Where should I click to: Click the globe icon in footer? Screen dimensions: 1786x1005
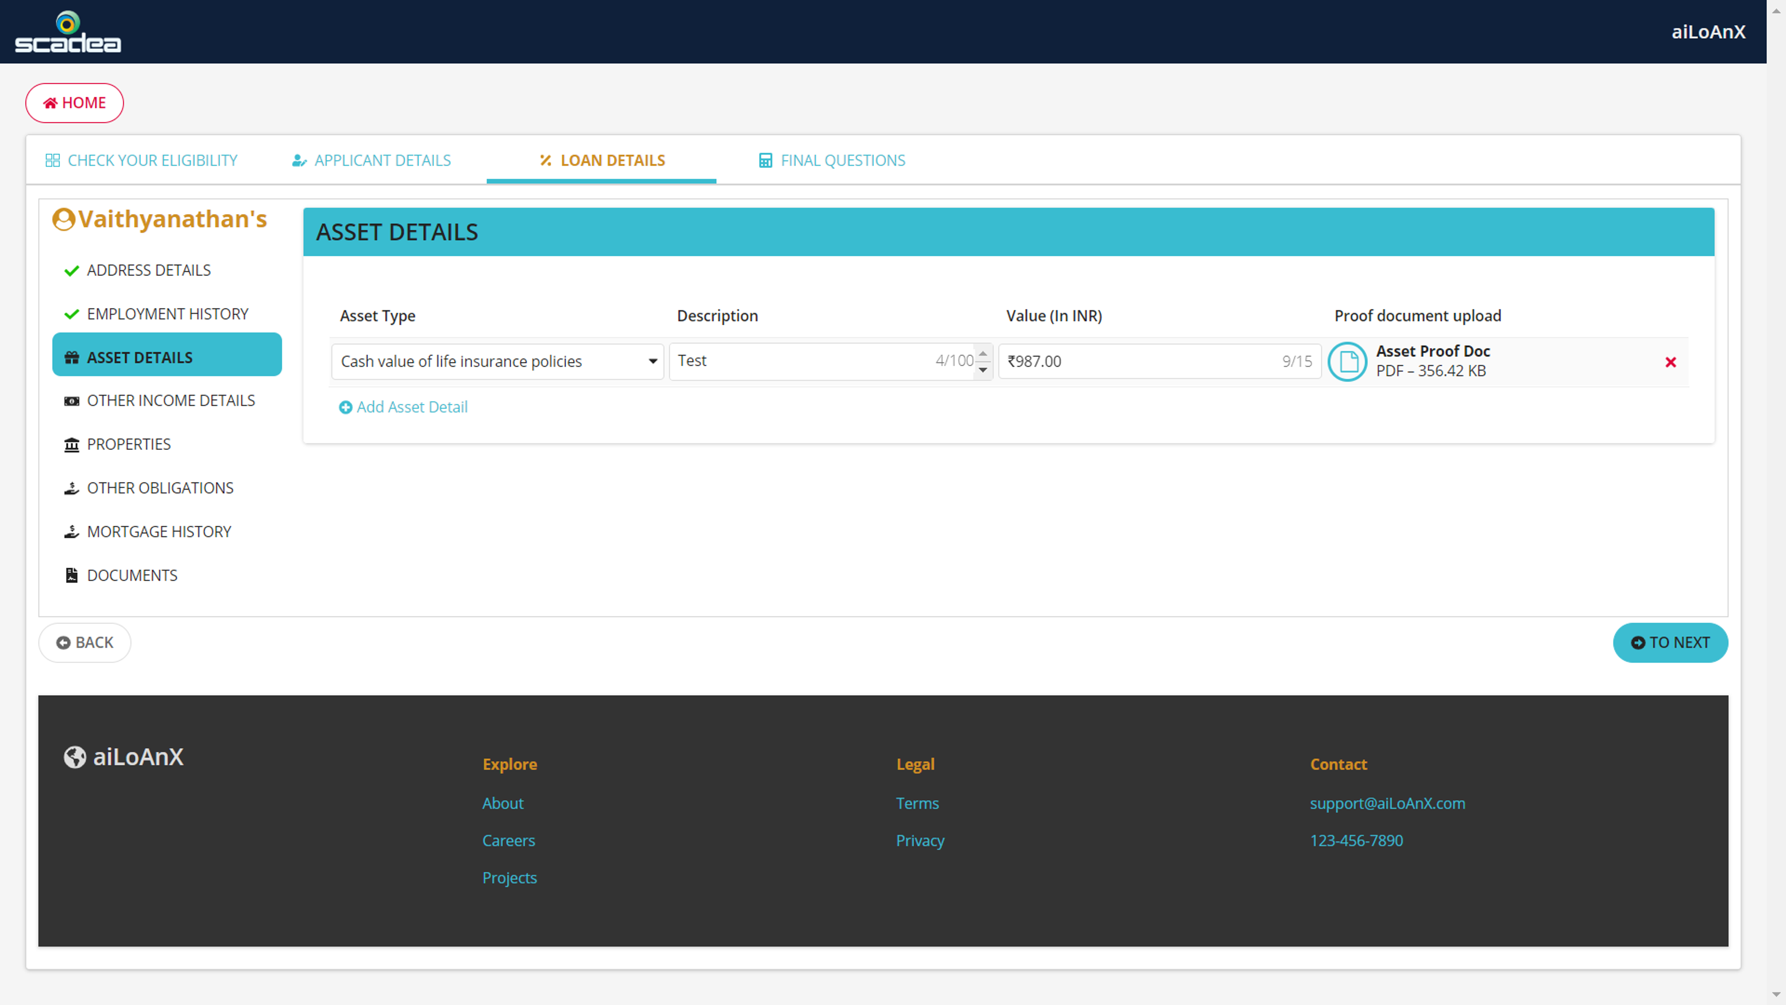[75, 757]
